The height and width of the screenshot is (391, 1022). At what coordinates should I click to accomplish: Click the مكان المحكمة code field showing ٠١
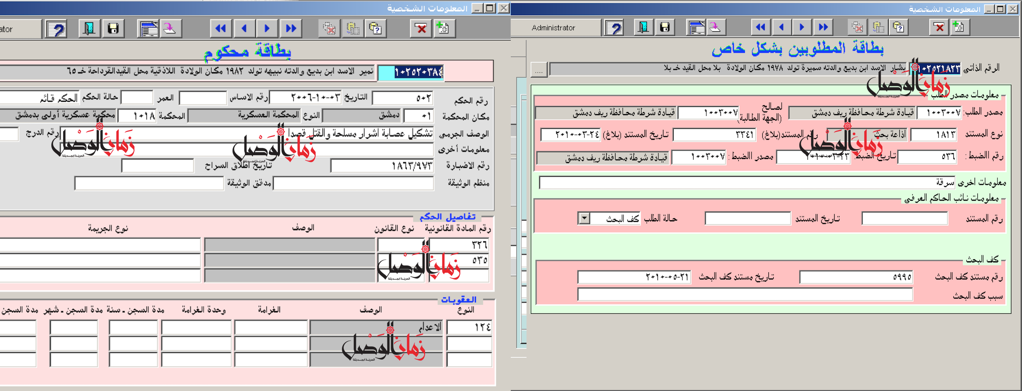418,116
